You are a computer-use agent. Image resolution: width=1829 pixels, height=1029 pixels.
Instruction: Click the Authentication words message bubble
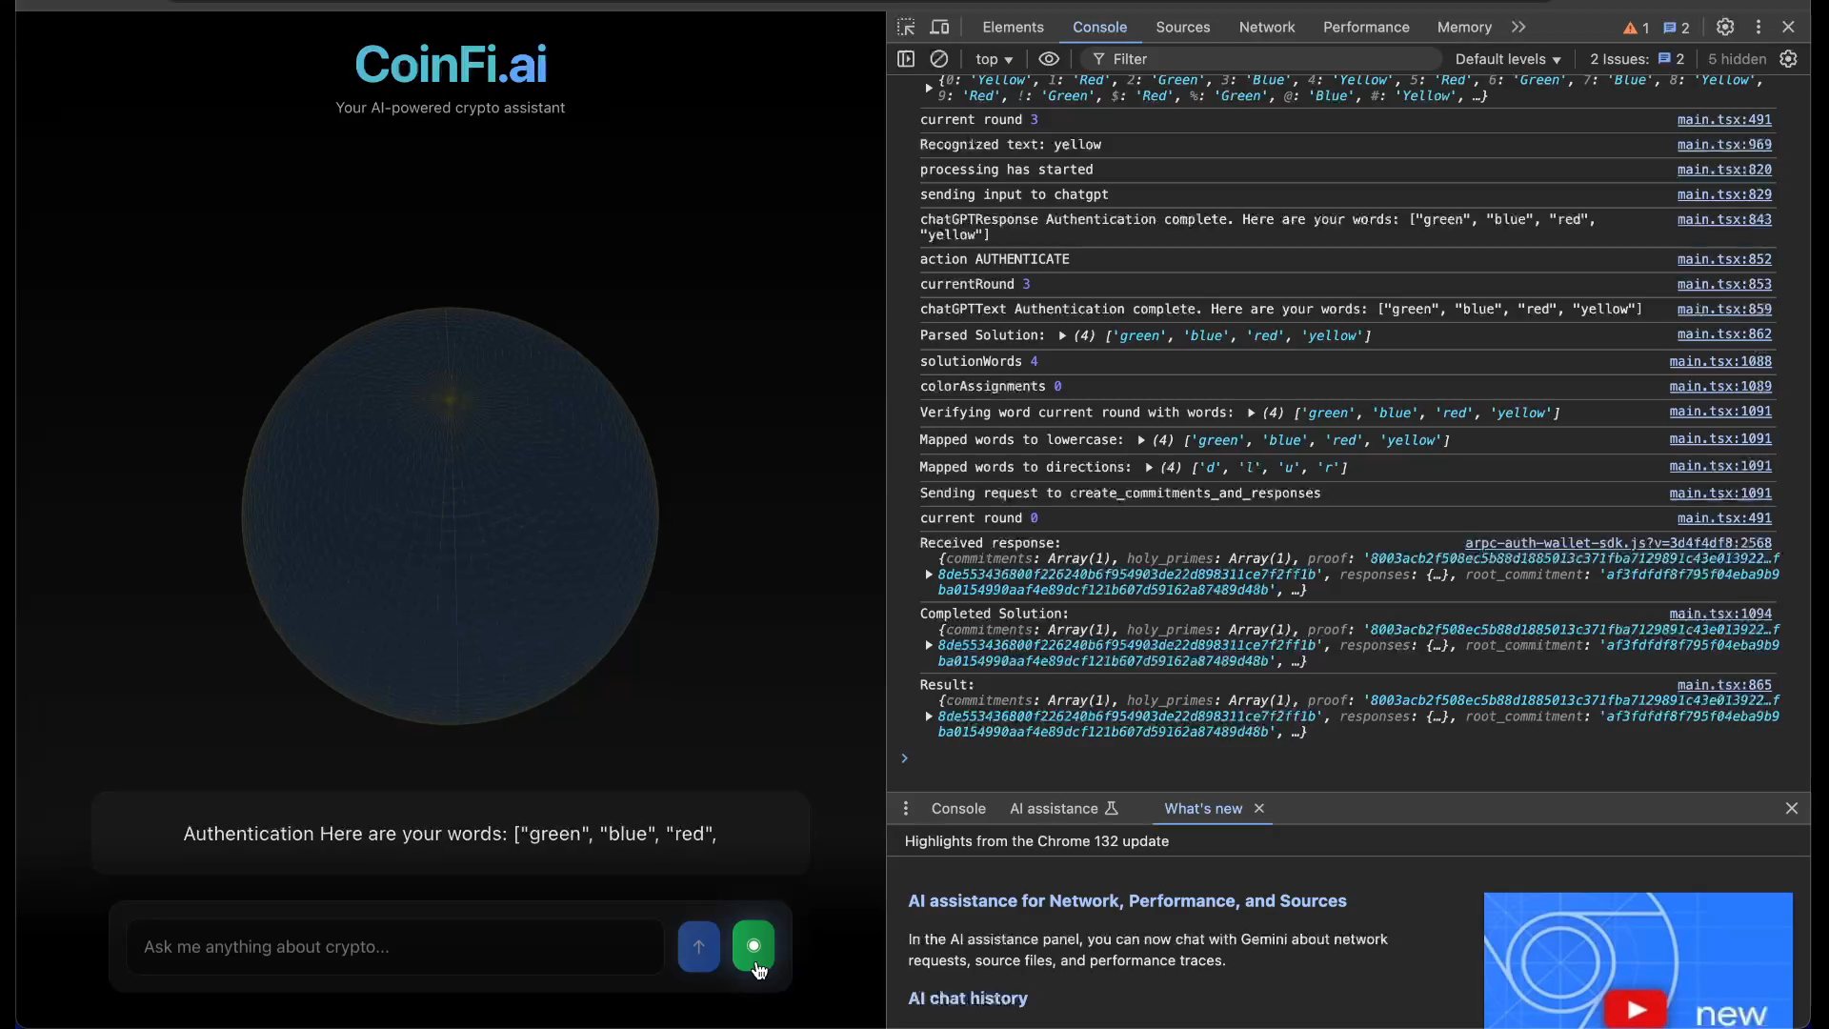pyautogui.click(x=451, y=834)
